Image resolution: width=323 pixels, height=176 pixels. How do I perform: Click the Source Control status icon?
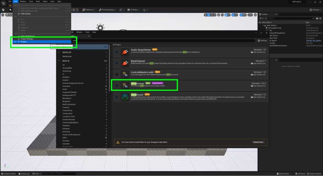click(x=308, y=174)
